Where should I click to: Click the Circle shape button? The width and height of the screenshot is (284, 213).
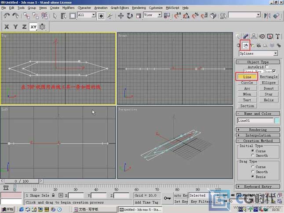coord(247,83)
